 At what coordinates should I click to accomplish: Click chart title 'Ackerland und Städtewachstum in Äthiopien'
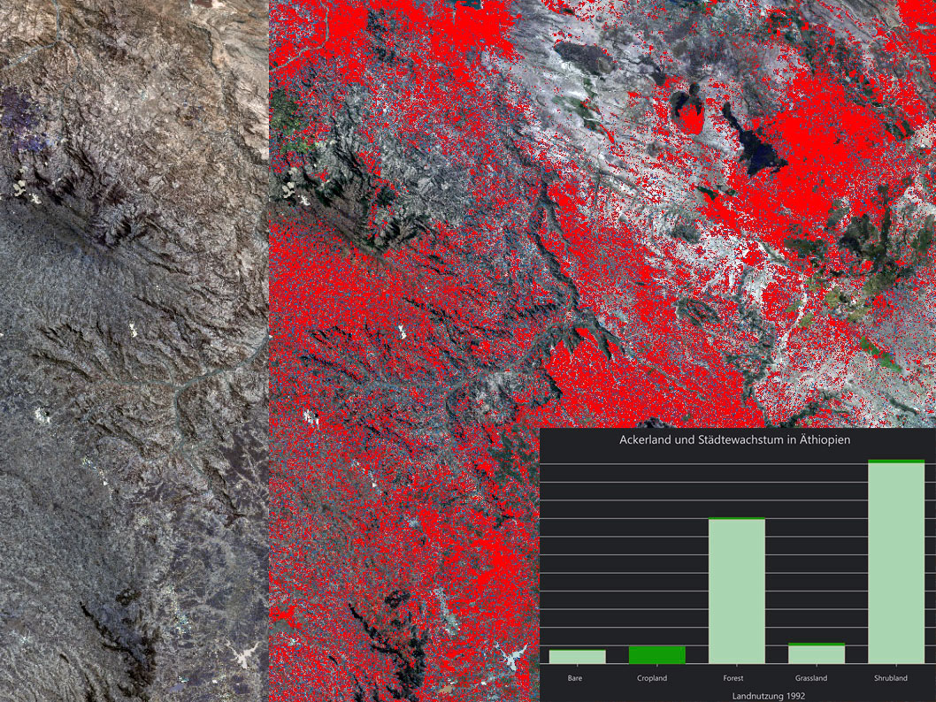735,440
